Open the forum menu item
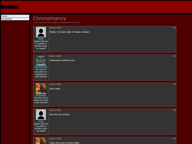This screenshot has height=144, width=192. tap(15, 16)
